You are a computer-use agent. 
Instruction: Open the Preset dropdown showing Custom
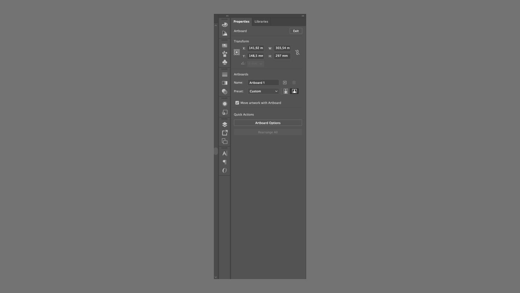pyautogui.click(x=263, y=91)
